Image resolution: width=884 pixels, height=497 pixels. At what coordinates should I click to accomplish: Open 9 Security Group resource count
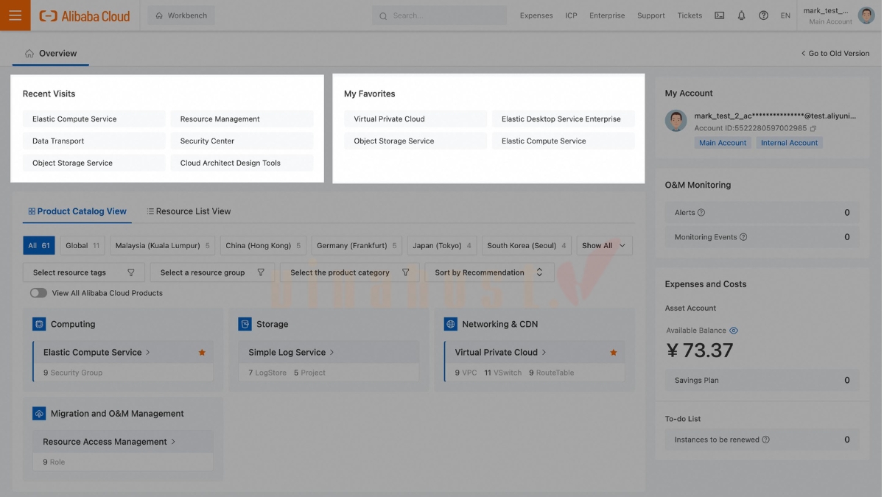click(x=73, y=373)
